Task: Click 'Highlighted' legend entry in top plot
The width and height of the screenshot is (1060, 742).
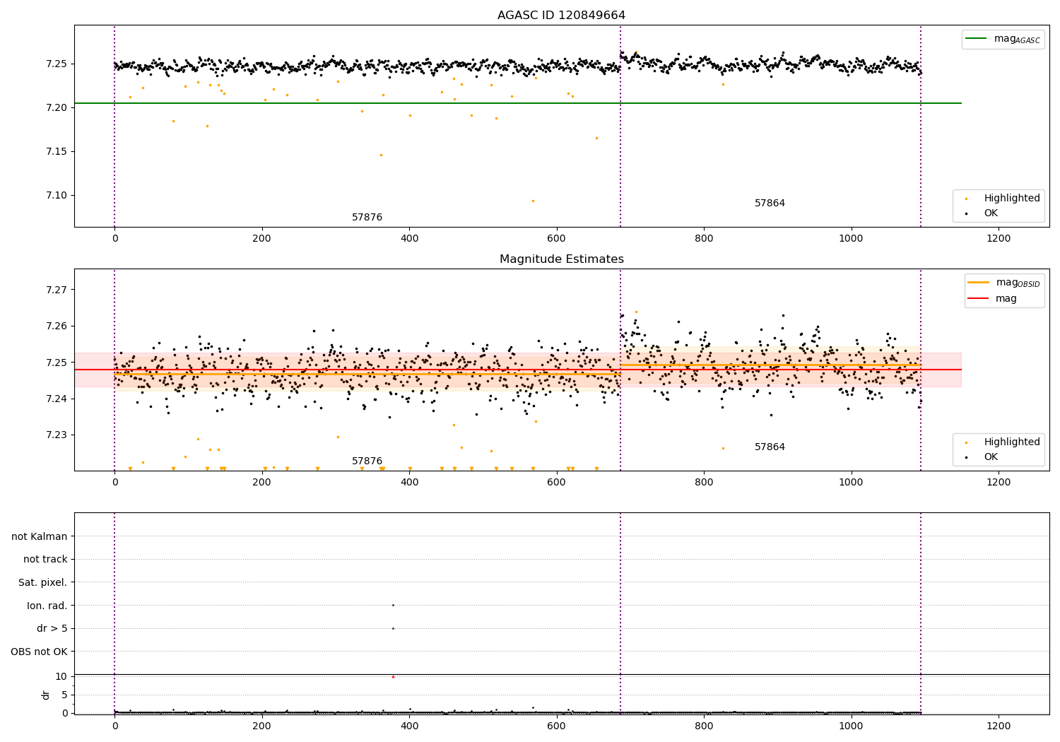Action: [x=1012, y=198]
